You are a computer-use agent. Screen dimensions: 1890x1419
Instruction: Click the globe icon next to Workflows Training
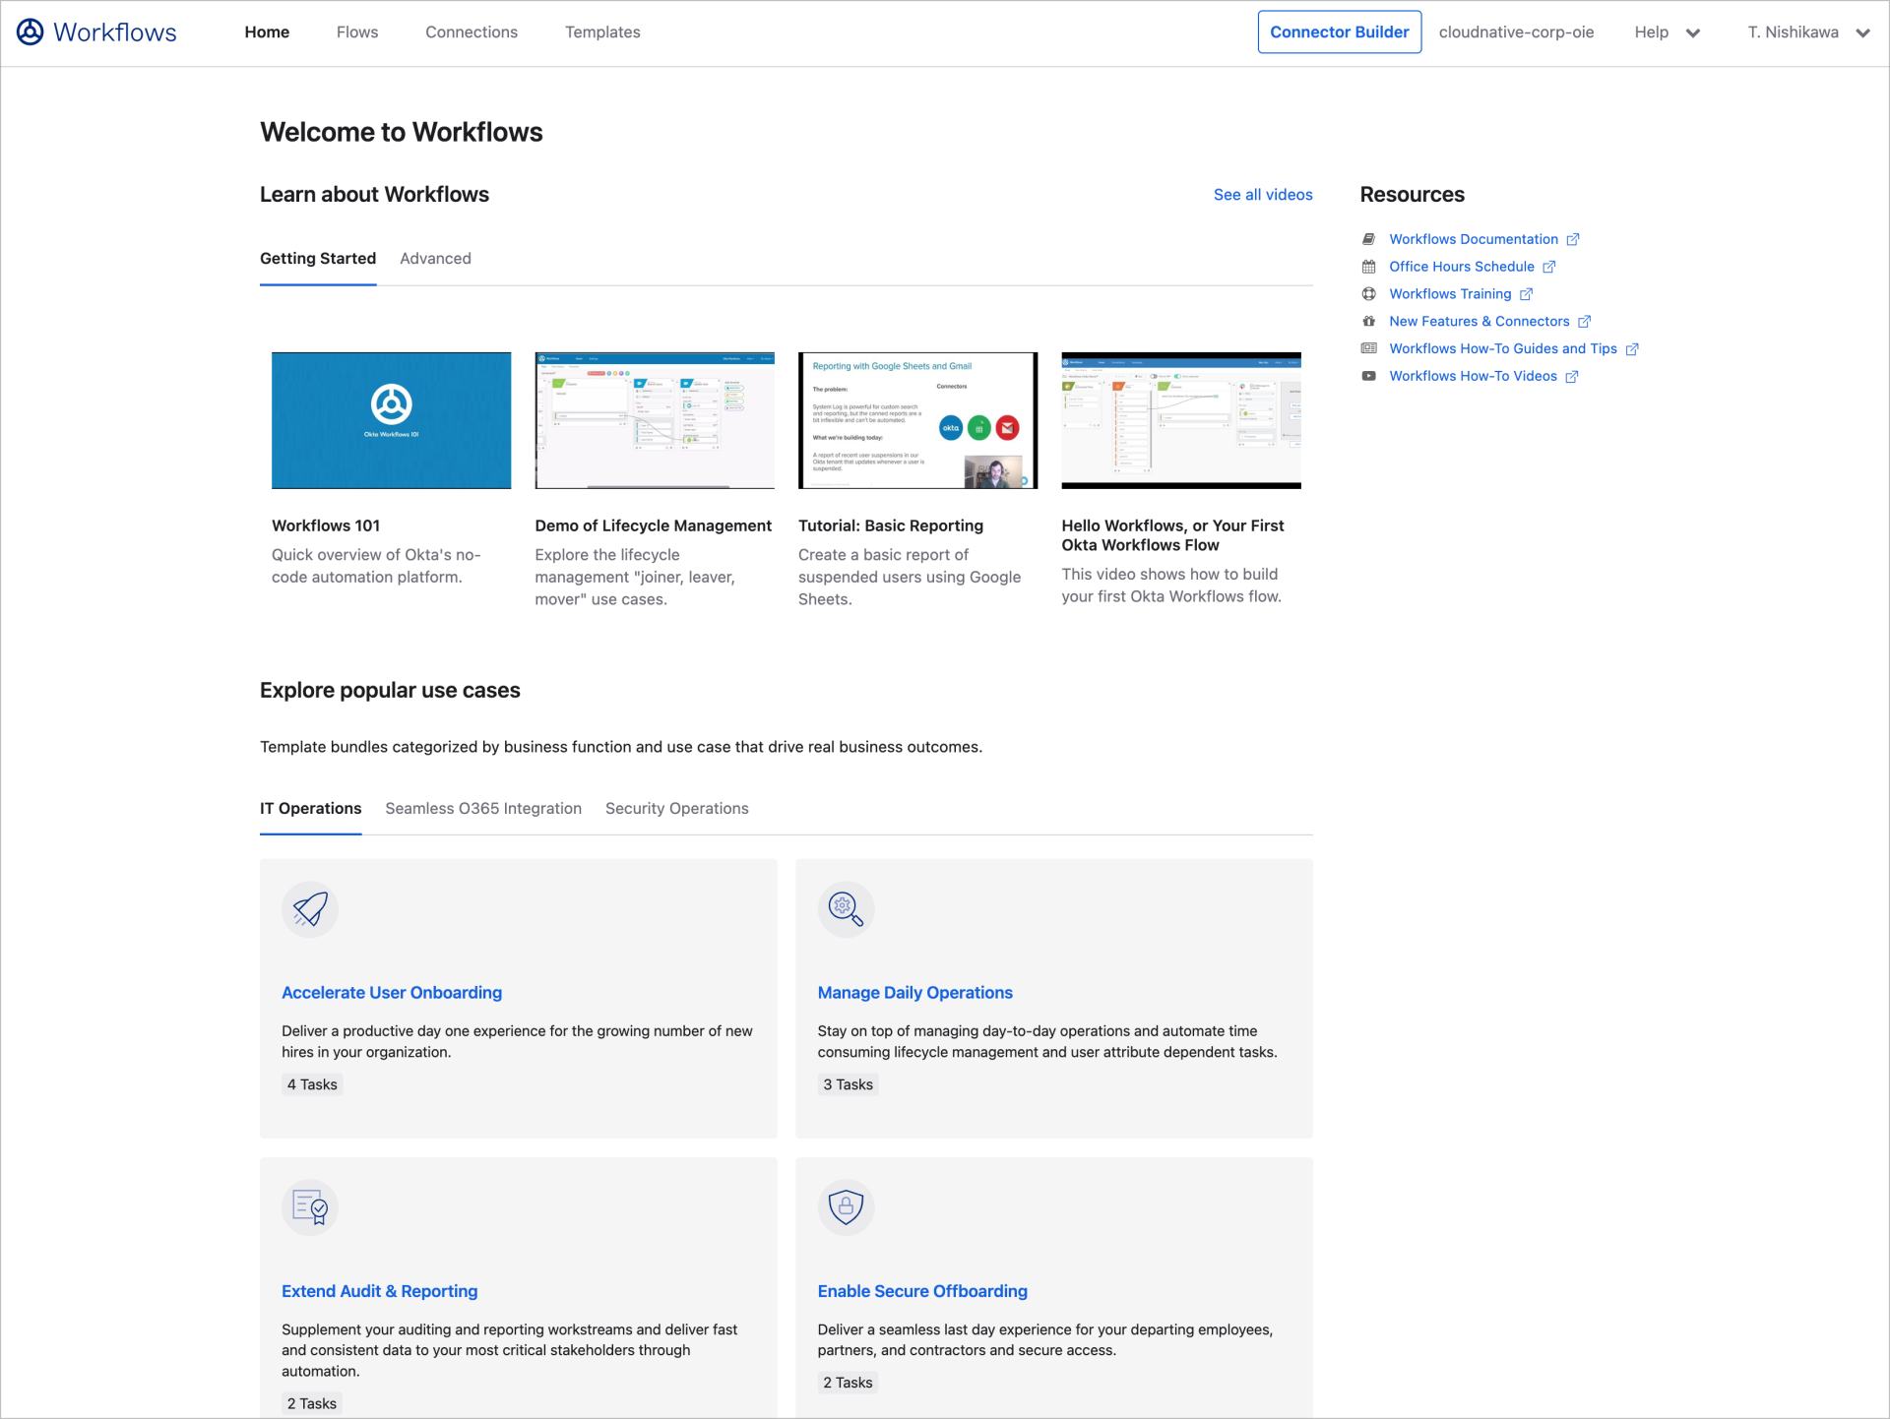(1369, 293)
